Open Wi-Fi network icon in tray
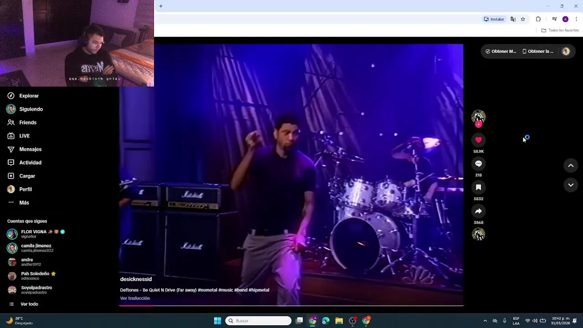The height and width of the screenshot is (328, 583). point(528,321)
